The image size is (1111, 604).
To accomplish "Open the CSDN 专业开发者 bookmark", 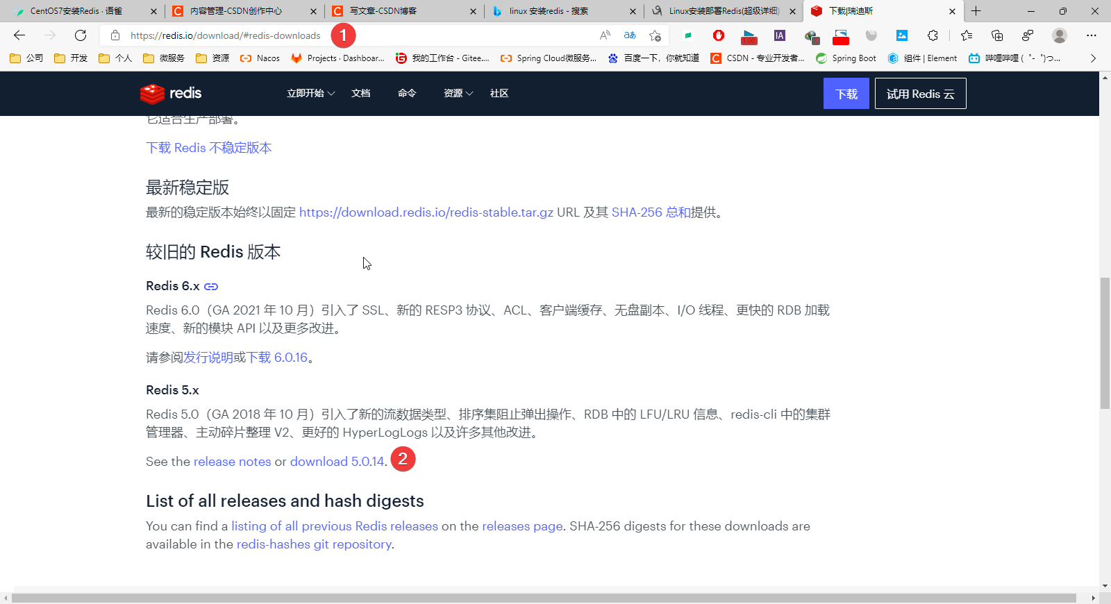I will (x=758, y=58).
